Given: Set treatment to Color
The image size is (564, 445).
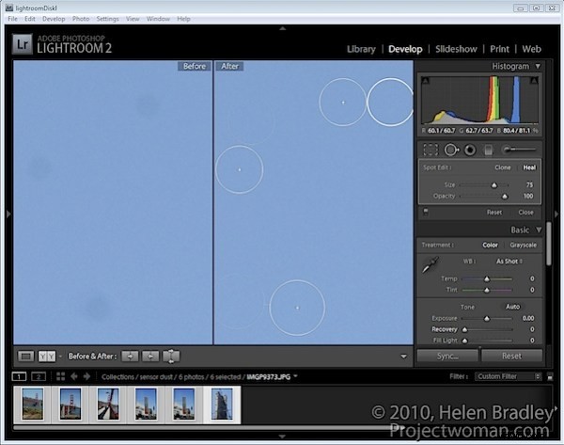Looking at the screenshot, I should (x=490, y=245).
